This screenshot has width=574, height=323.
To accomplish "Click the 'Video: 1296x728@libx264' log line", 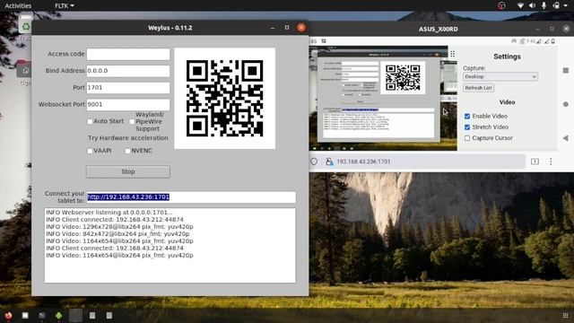I will (x=119, y=227).
